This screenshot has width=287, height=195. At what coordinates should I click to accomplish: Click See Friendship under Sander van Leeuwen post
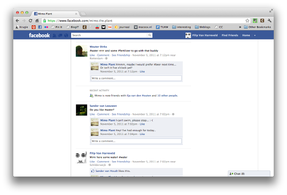pyautogui.click(x=120, y=114)
